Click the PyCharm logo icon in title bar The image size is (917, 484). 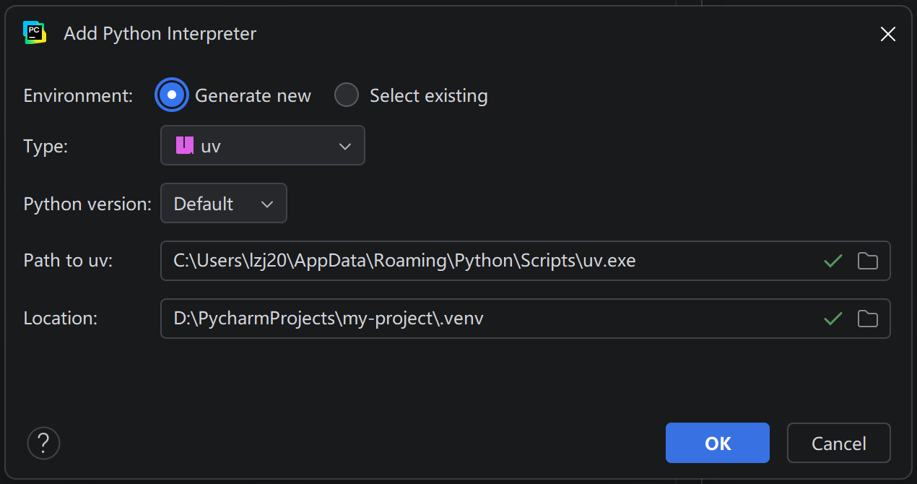coord(35,33)
